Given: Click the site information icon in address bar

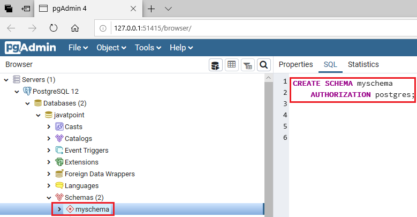Looking at the screenshot, I should tap(103, 28).
